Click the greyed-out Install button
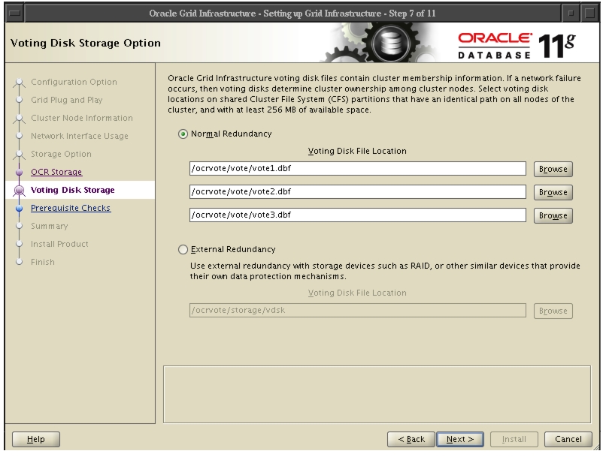 tap(514, 439)
